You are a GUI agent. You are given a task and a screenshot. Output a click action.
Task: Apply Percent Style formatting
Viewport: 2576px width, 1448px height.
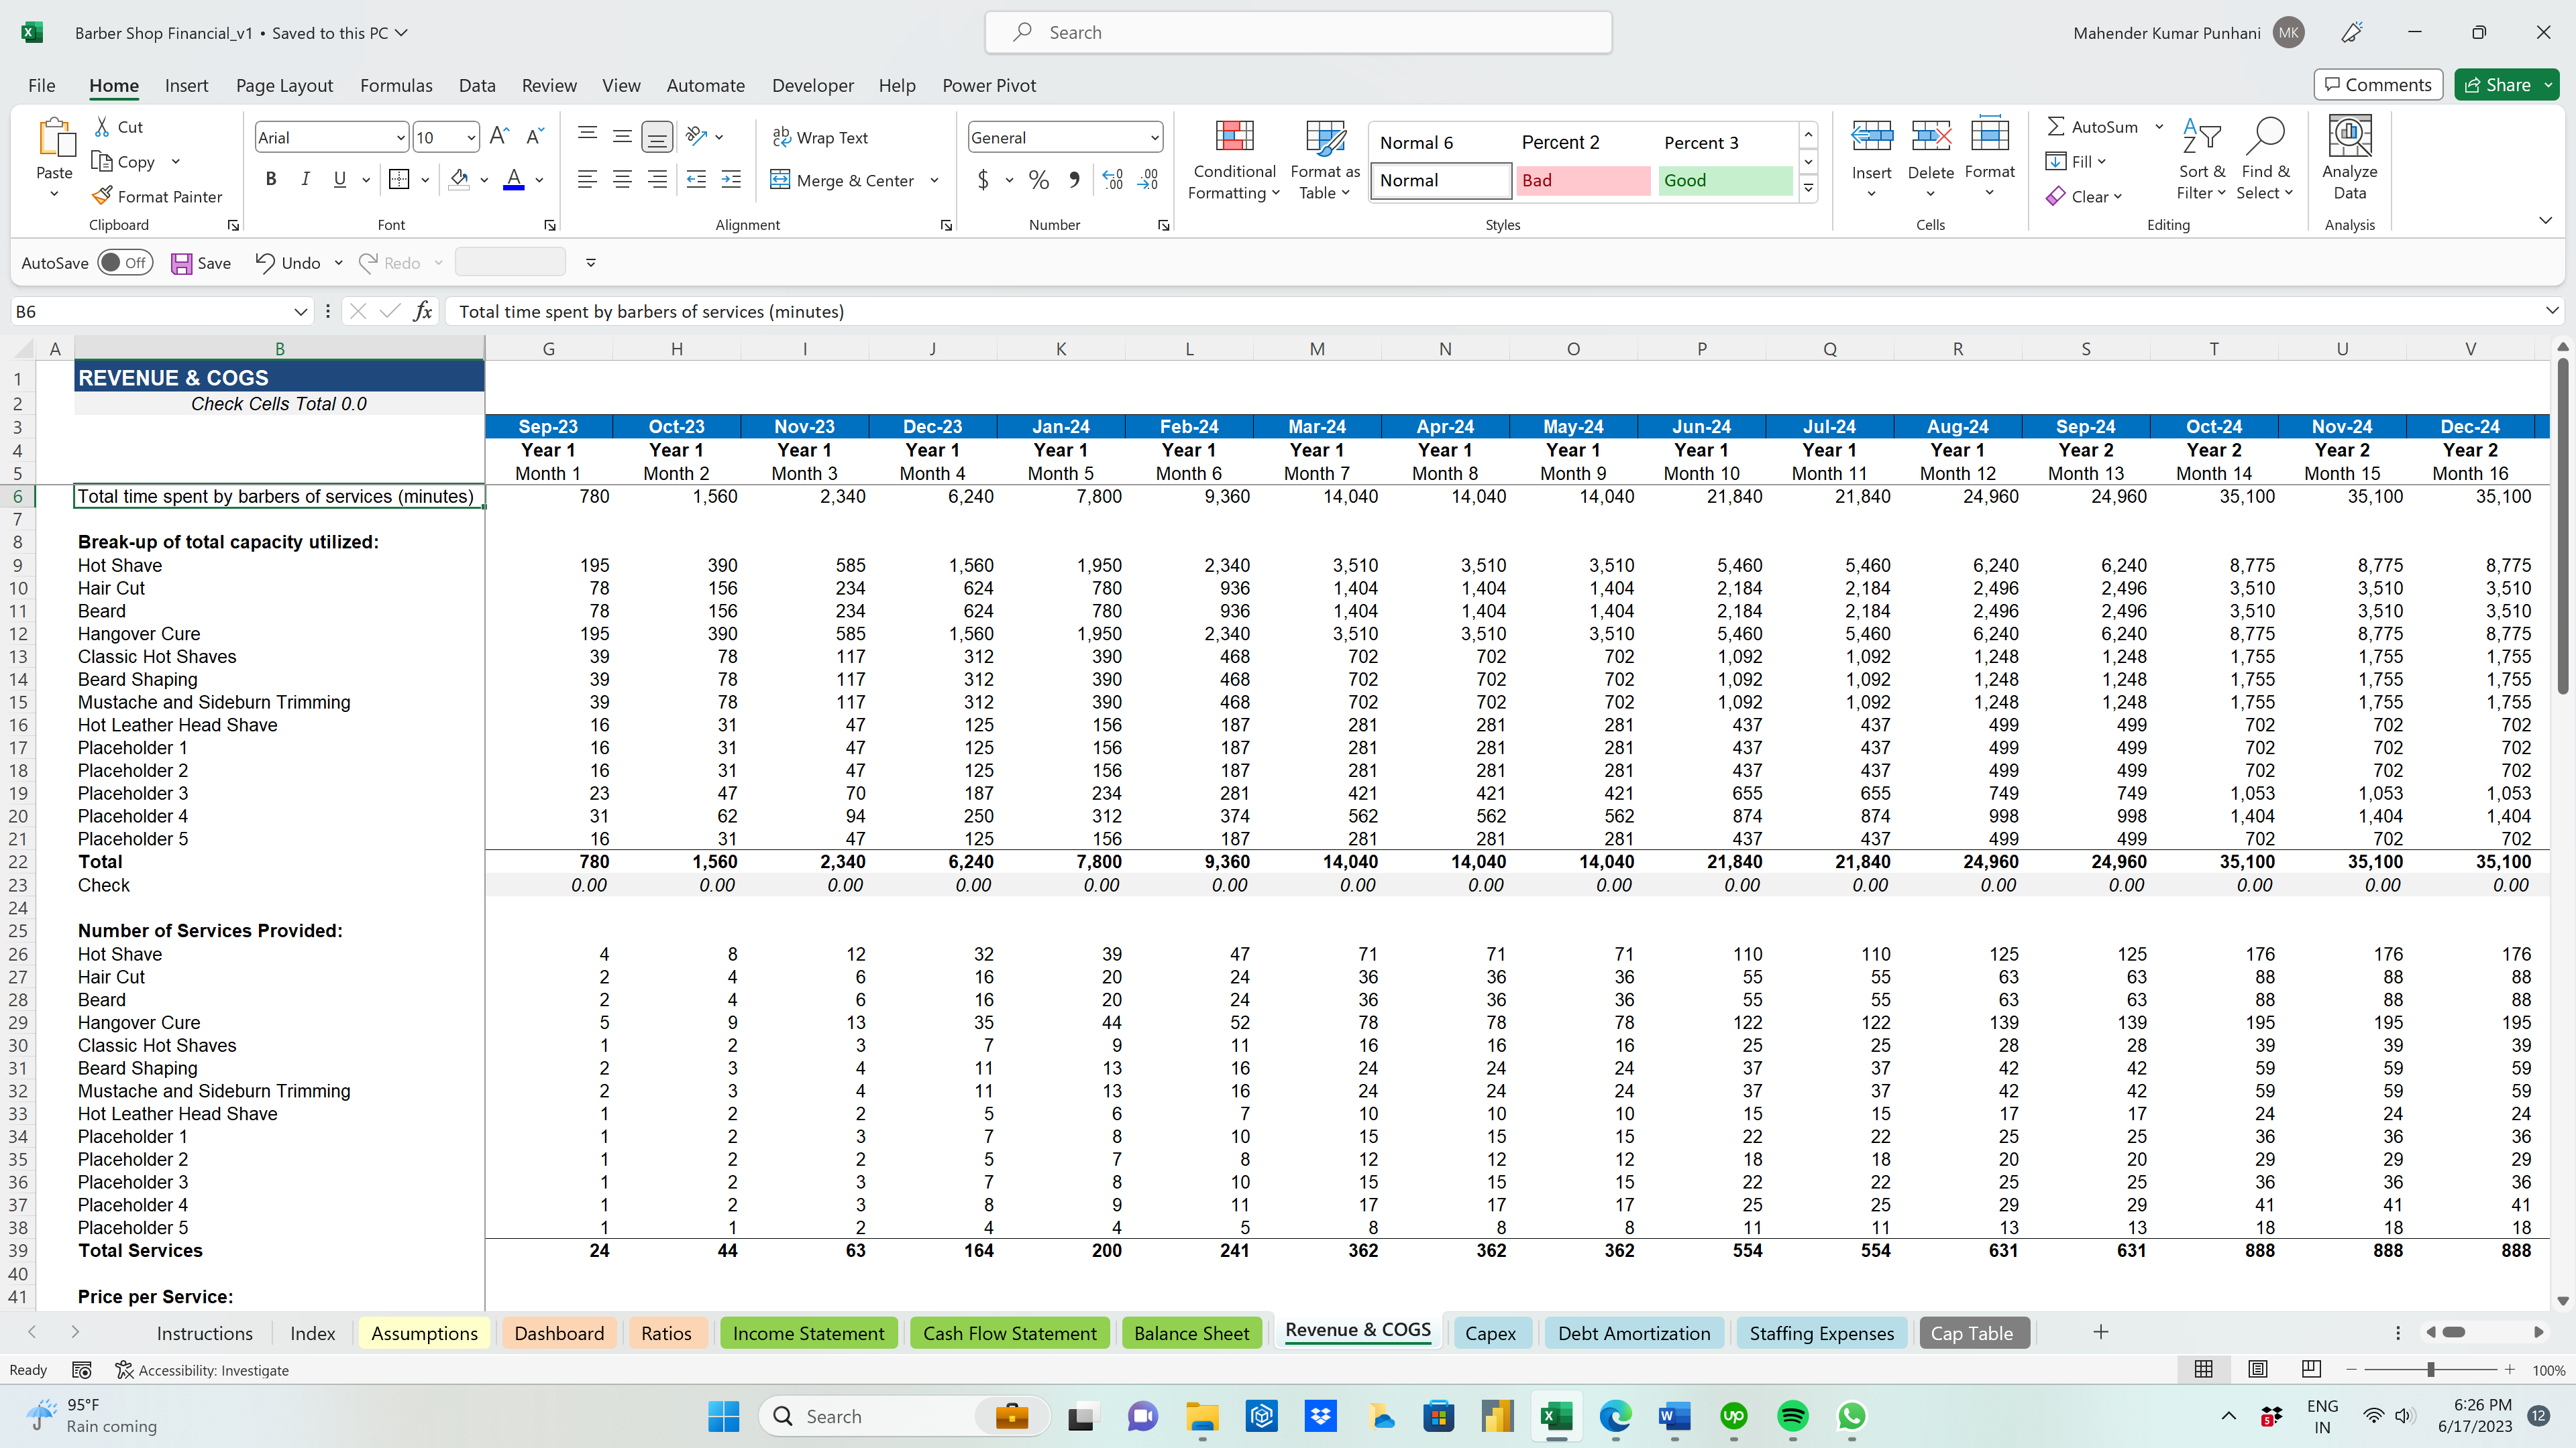click(1038, 180)
